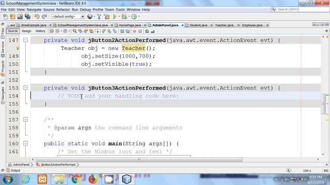Click the Find Previous Occurrence icon
The height and width of the screenshot is (185, 330).
point(80,31)
